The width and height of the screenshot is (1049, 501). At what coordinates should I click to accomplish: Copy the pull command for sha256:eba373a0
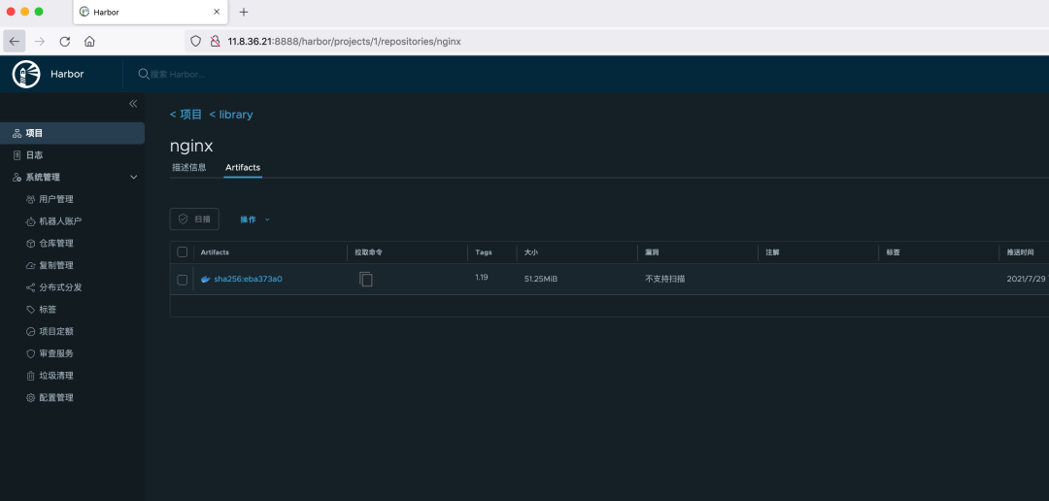click(365, 279)
